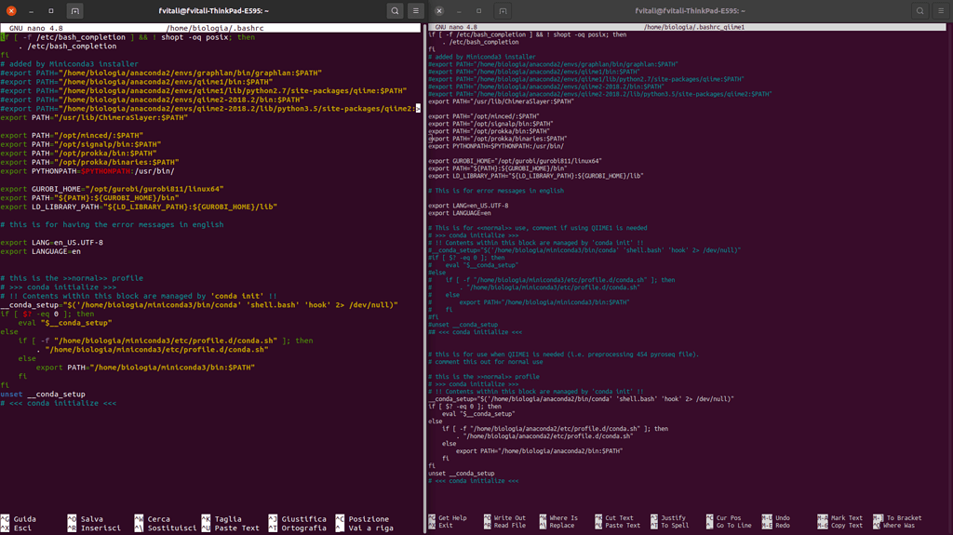Click the Salva shortcut in left nano

pos(91,519)
